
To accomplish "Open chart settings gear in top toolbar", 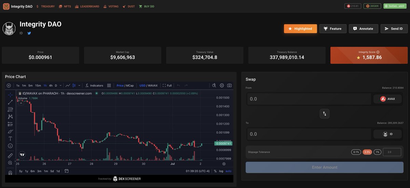I will (222, 85).
